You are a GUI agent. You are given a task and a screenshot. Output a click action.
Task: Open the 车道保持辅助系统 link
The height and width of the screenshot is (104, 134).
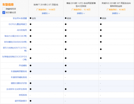click(x=19, y=77)
